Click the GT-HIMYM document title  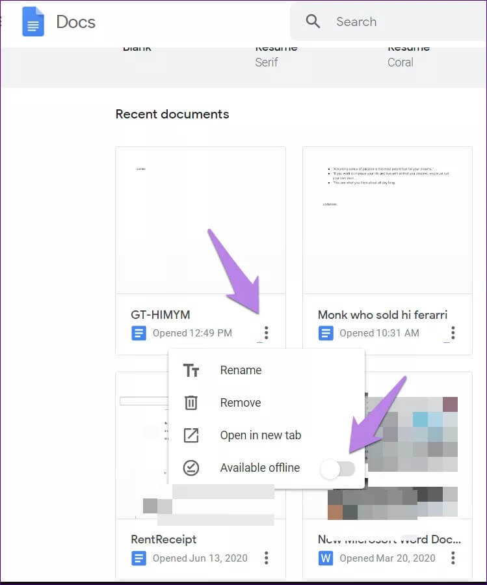coord(161,314)
